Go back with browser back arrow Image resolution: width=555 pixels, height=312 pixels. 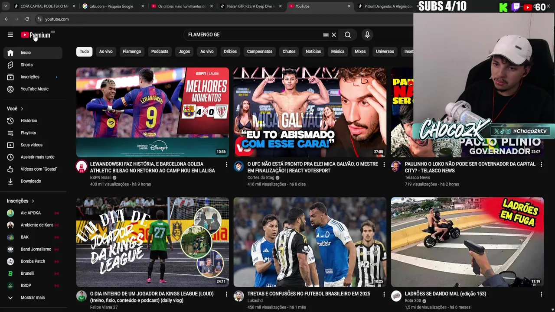click(x=7, y=19)
